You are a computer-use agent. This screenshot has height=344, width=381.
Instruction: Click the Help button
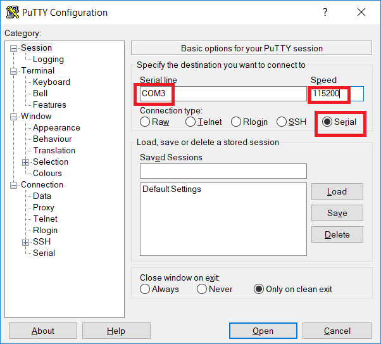[116, 331]
